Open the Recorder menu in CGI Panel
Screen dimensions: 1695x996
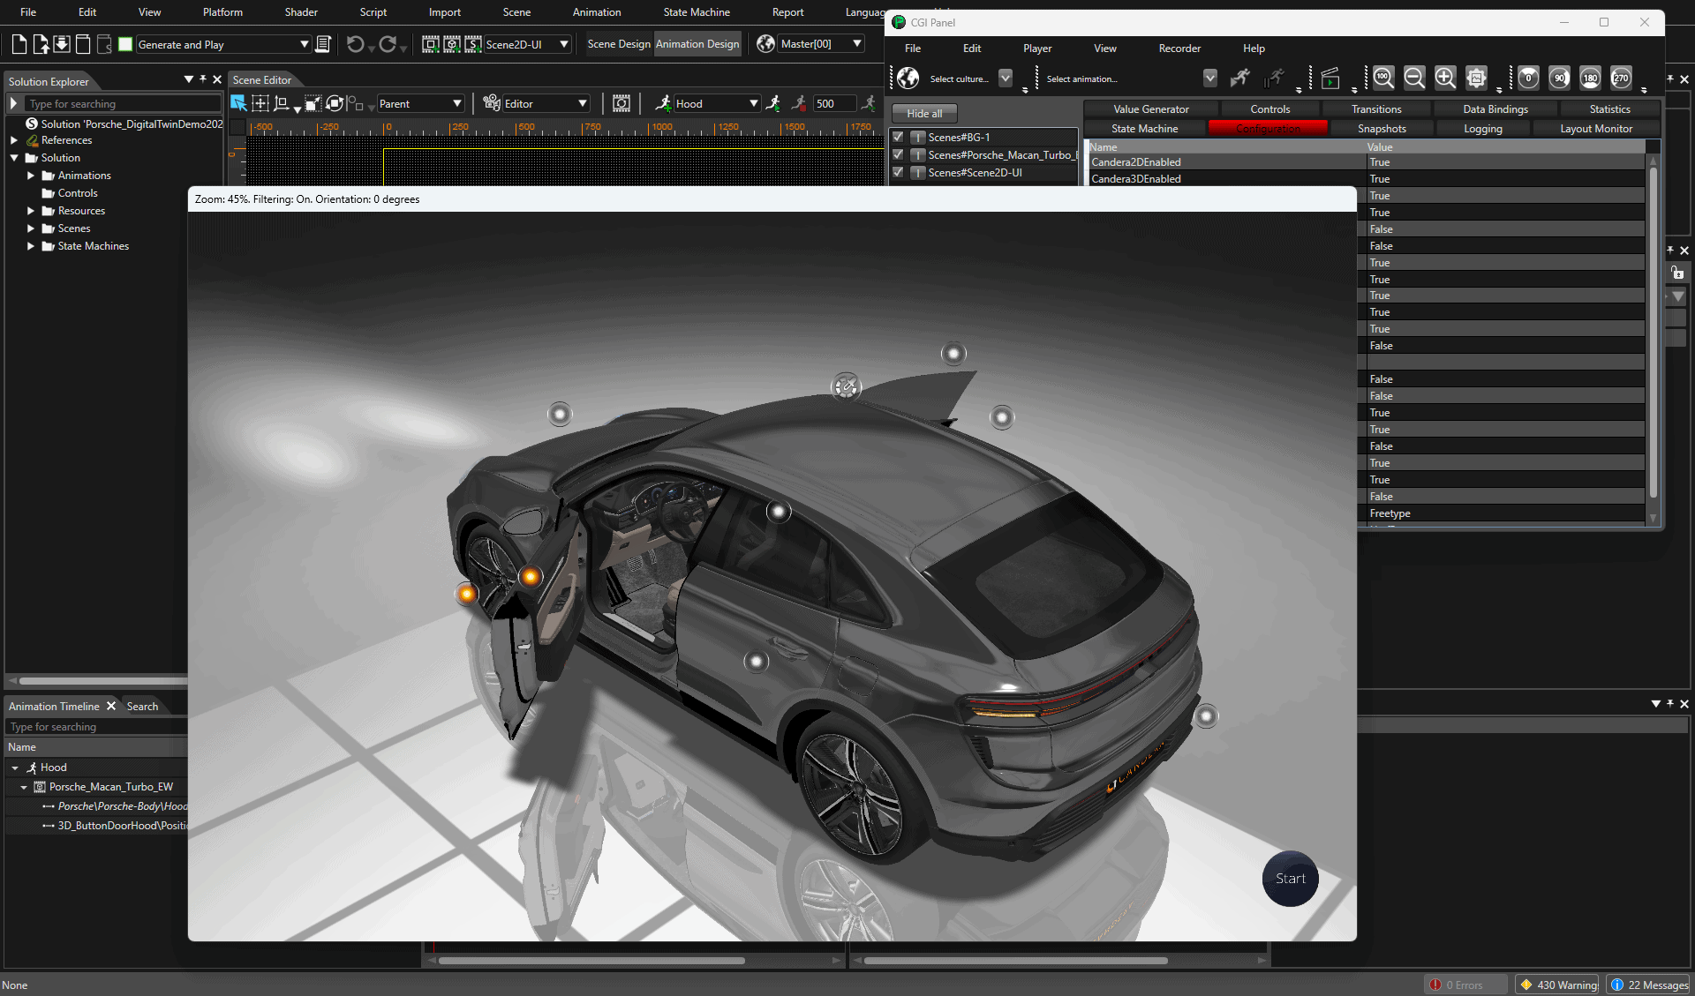(x=1179, y=49)
